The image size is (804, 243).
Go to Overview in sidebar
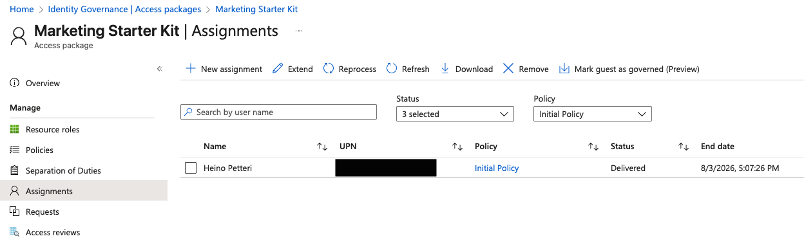[x=43, y=83]
